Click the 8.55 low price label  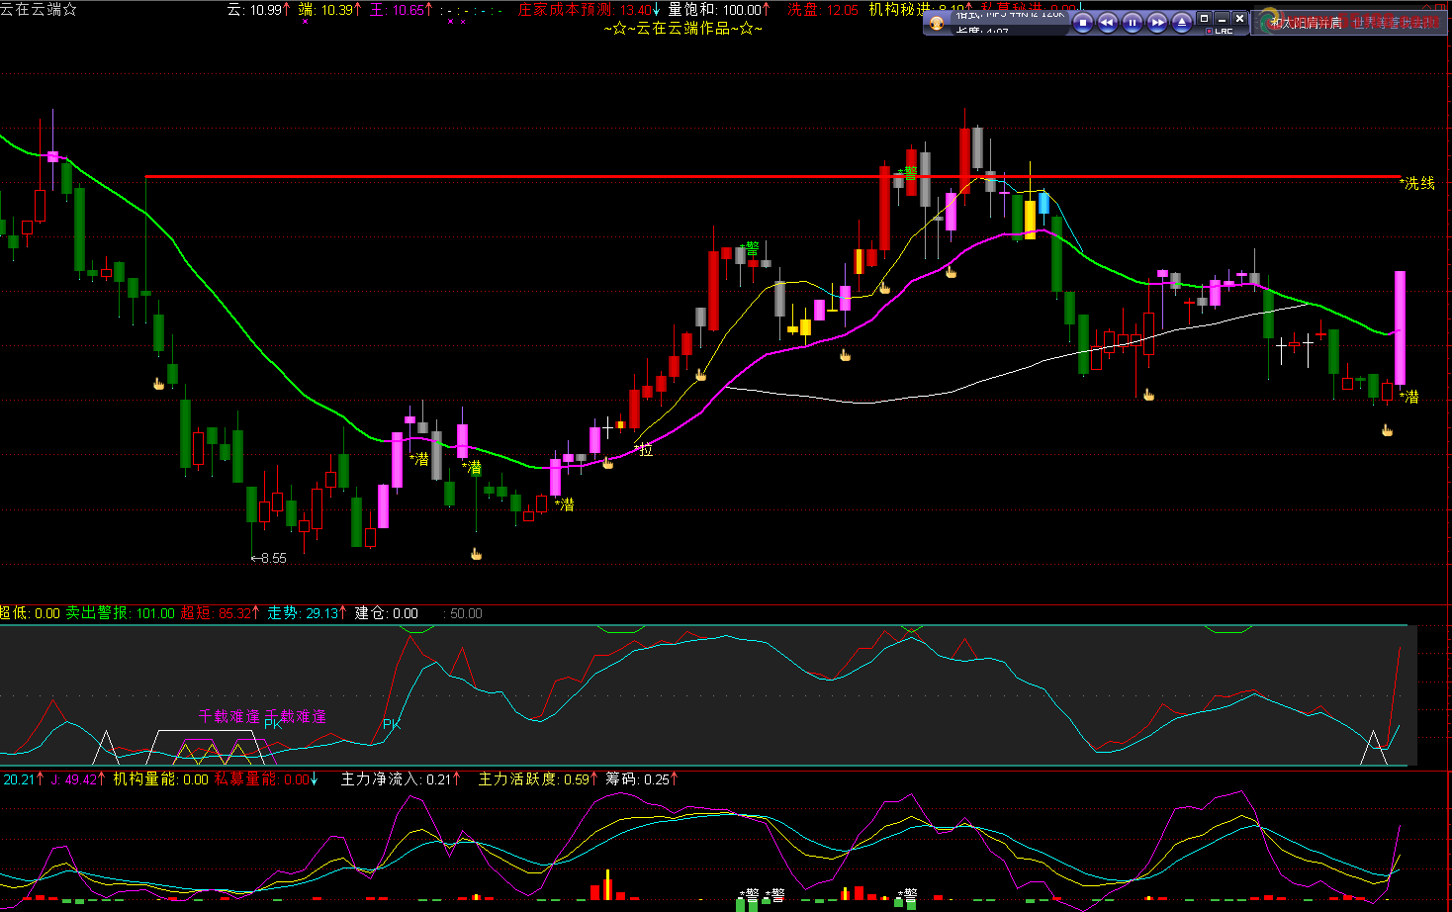[x=269, y=558]
